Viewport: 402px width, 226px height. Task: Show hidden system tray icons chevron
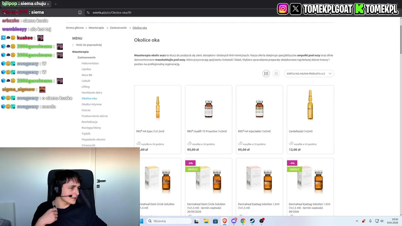(x=357, y=221)
